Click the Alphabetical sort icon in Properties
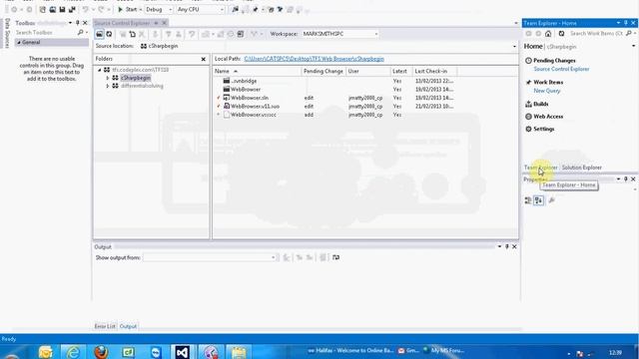The height and width of the screenshot is (359, 639). (539, 200)
